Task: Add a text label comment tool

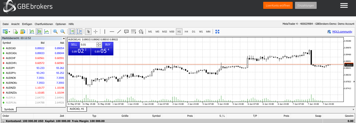Action: 126,31
